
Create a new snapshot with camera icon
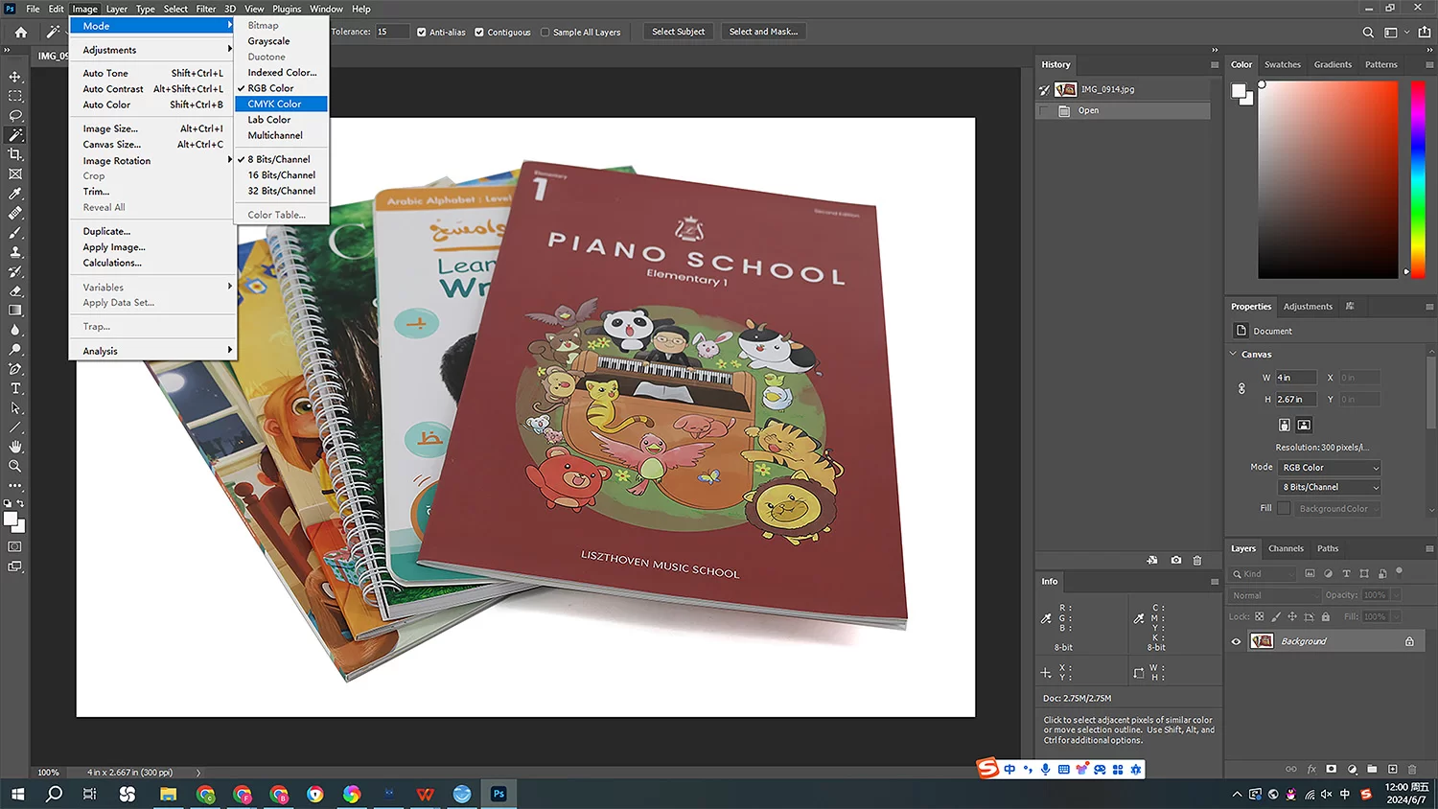click(1176, 560)
